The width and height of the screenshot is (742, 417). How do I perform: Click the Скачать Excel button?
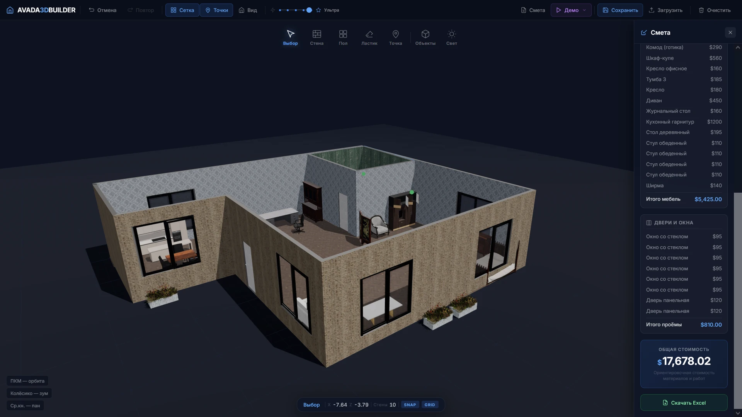(684, 402)
